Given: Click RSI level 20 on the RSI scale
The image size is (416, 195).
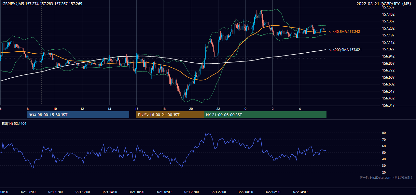Looking at the screenshot, I should (x=384, y=172).
